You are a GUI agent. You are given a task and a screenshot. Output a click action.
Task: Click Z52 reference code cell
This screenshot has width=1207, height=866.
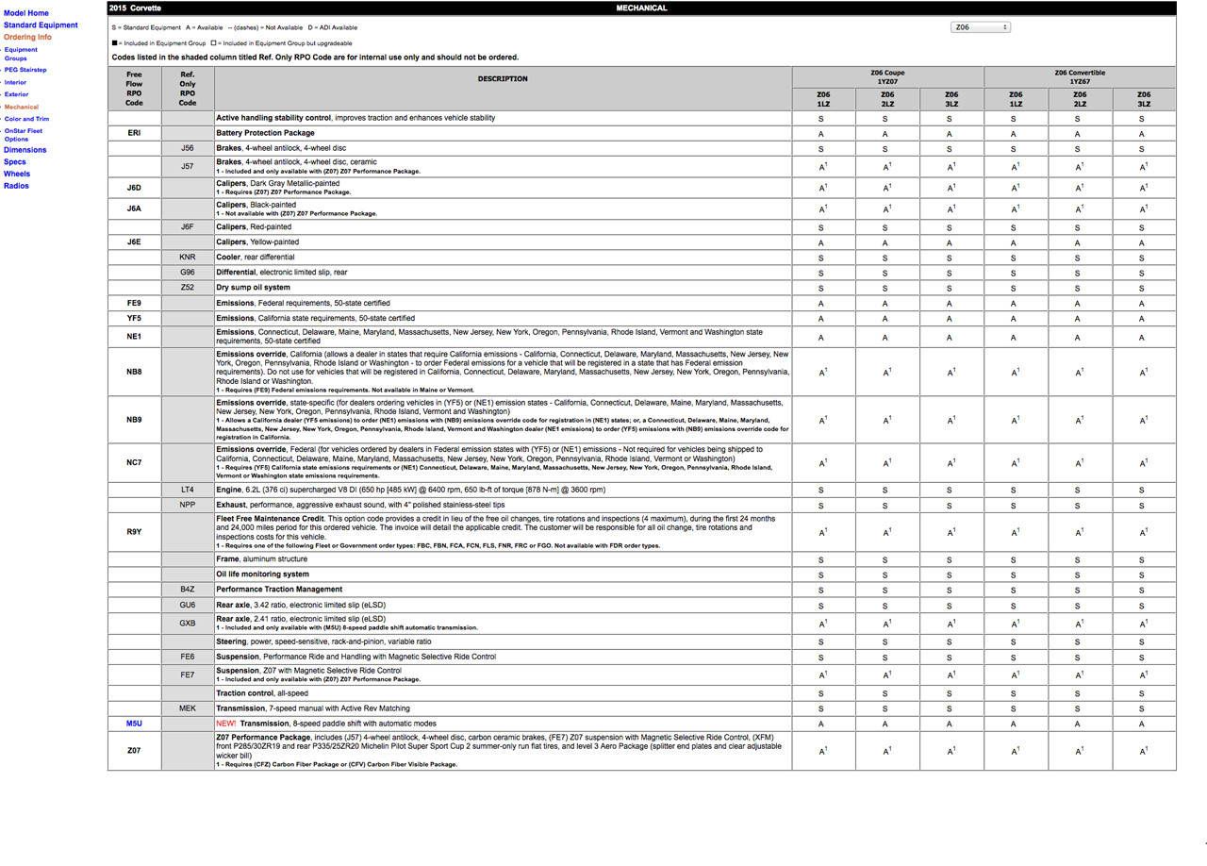click(188, 288)
